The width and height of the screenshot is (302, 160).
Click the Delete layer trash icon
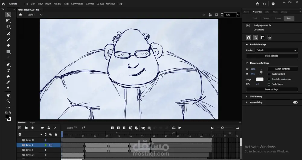[x=32, y=128]
